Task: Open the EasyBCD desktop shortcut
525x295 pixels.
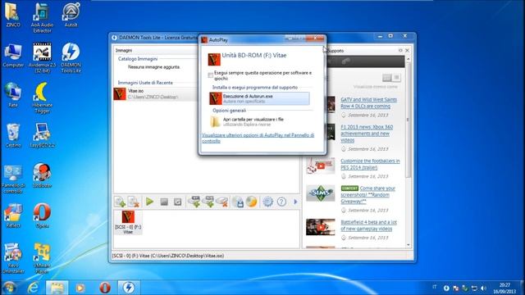Action: click(42, 136)
